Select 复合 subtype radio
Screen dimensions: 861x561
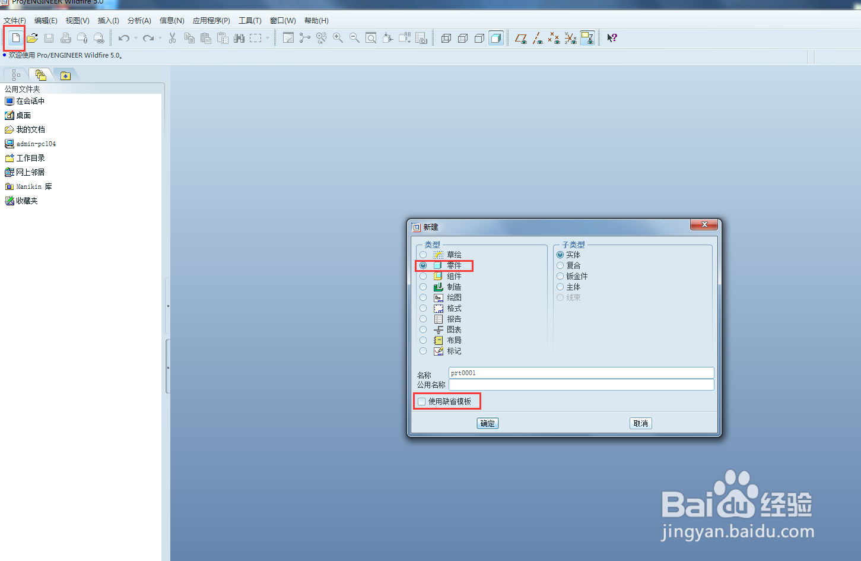(x=560, y=265)
